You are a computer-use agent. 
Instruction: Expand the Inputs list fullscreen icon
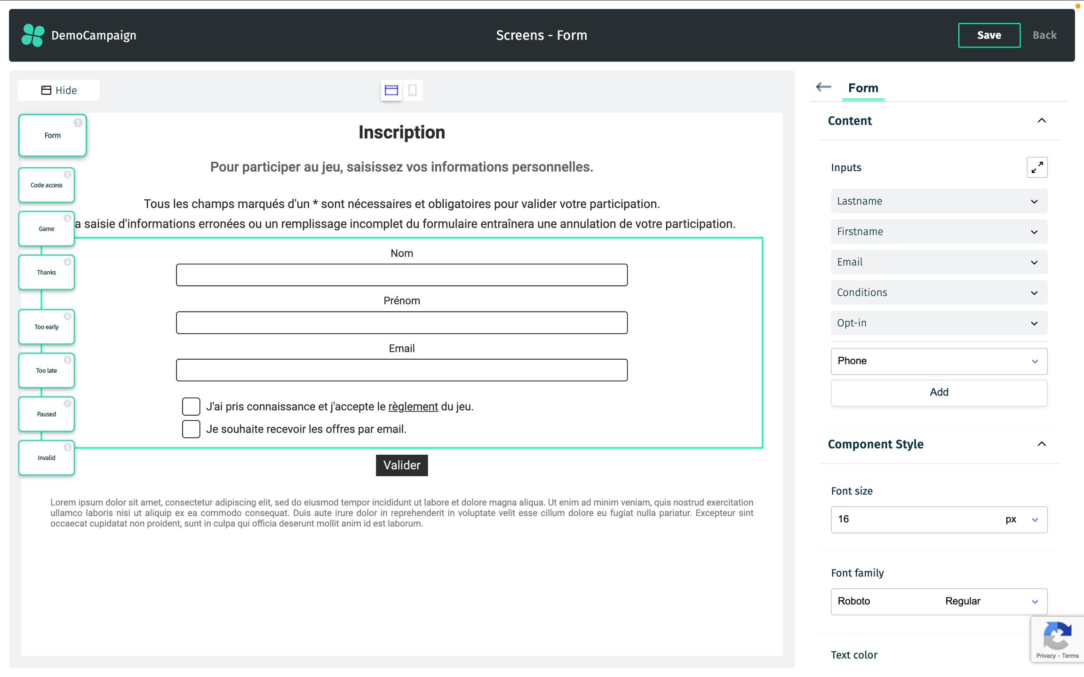click(x=1037, y=167)
